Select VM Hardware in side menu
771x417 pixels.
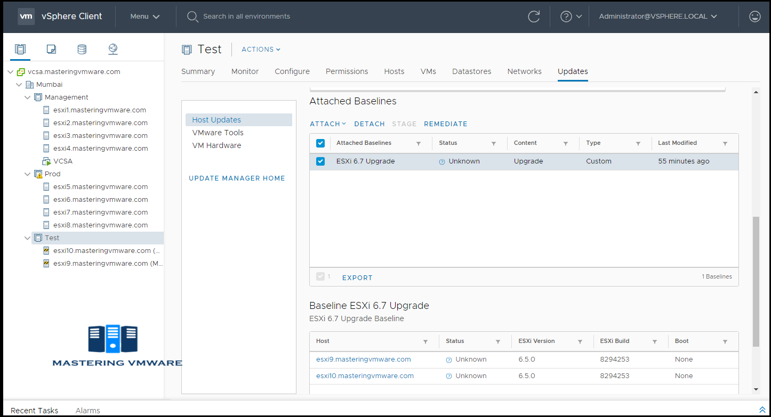pos(216,145)
